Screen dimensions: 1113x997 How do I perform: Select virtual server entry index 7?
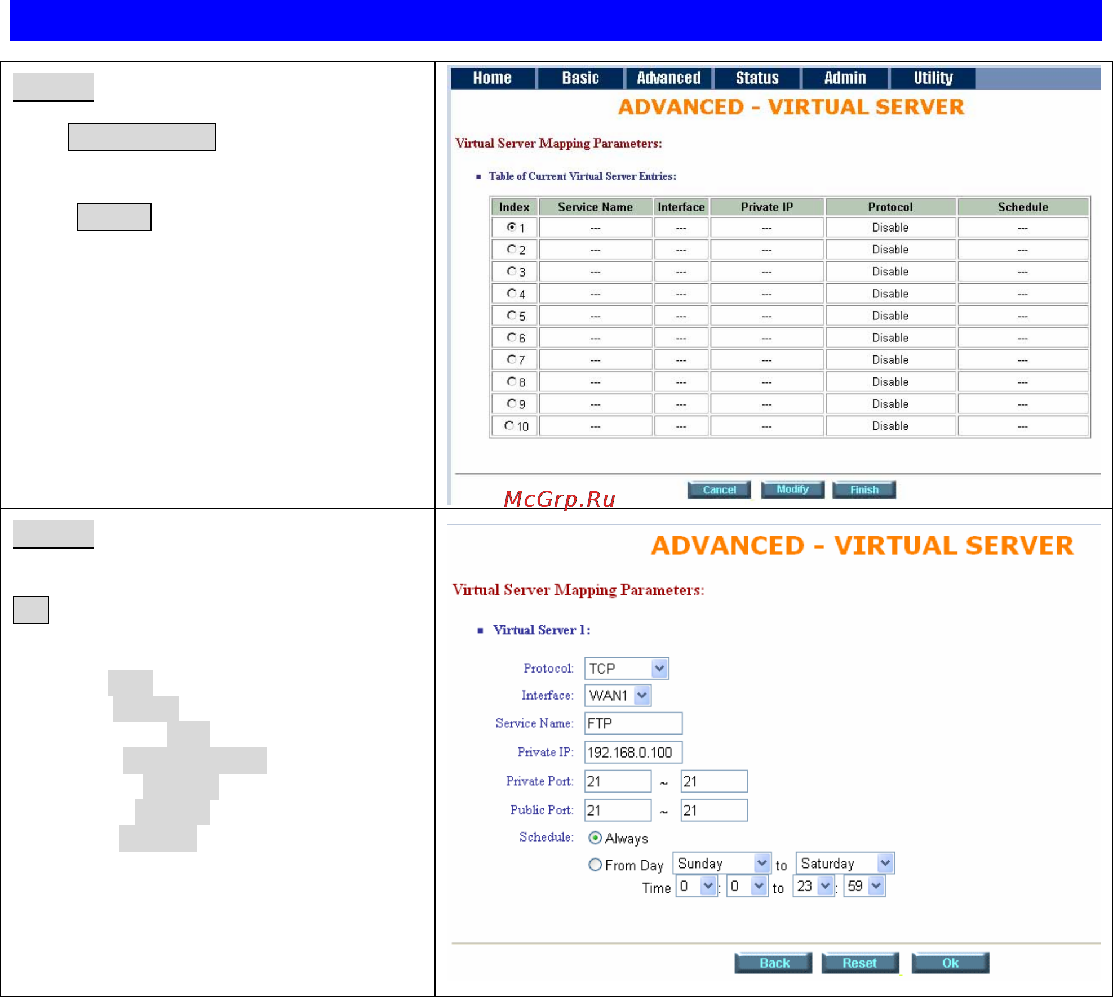(511, 359)
